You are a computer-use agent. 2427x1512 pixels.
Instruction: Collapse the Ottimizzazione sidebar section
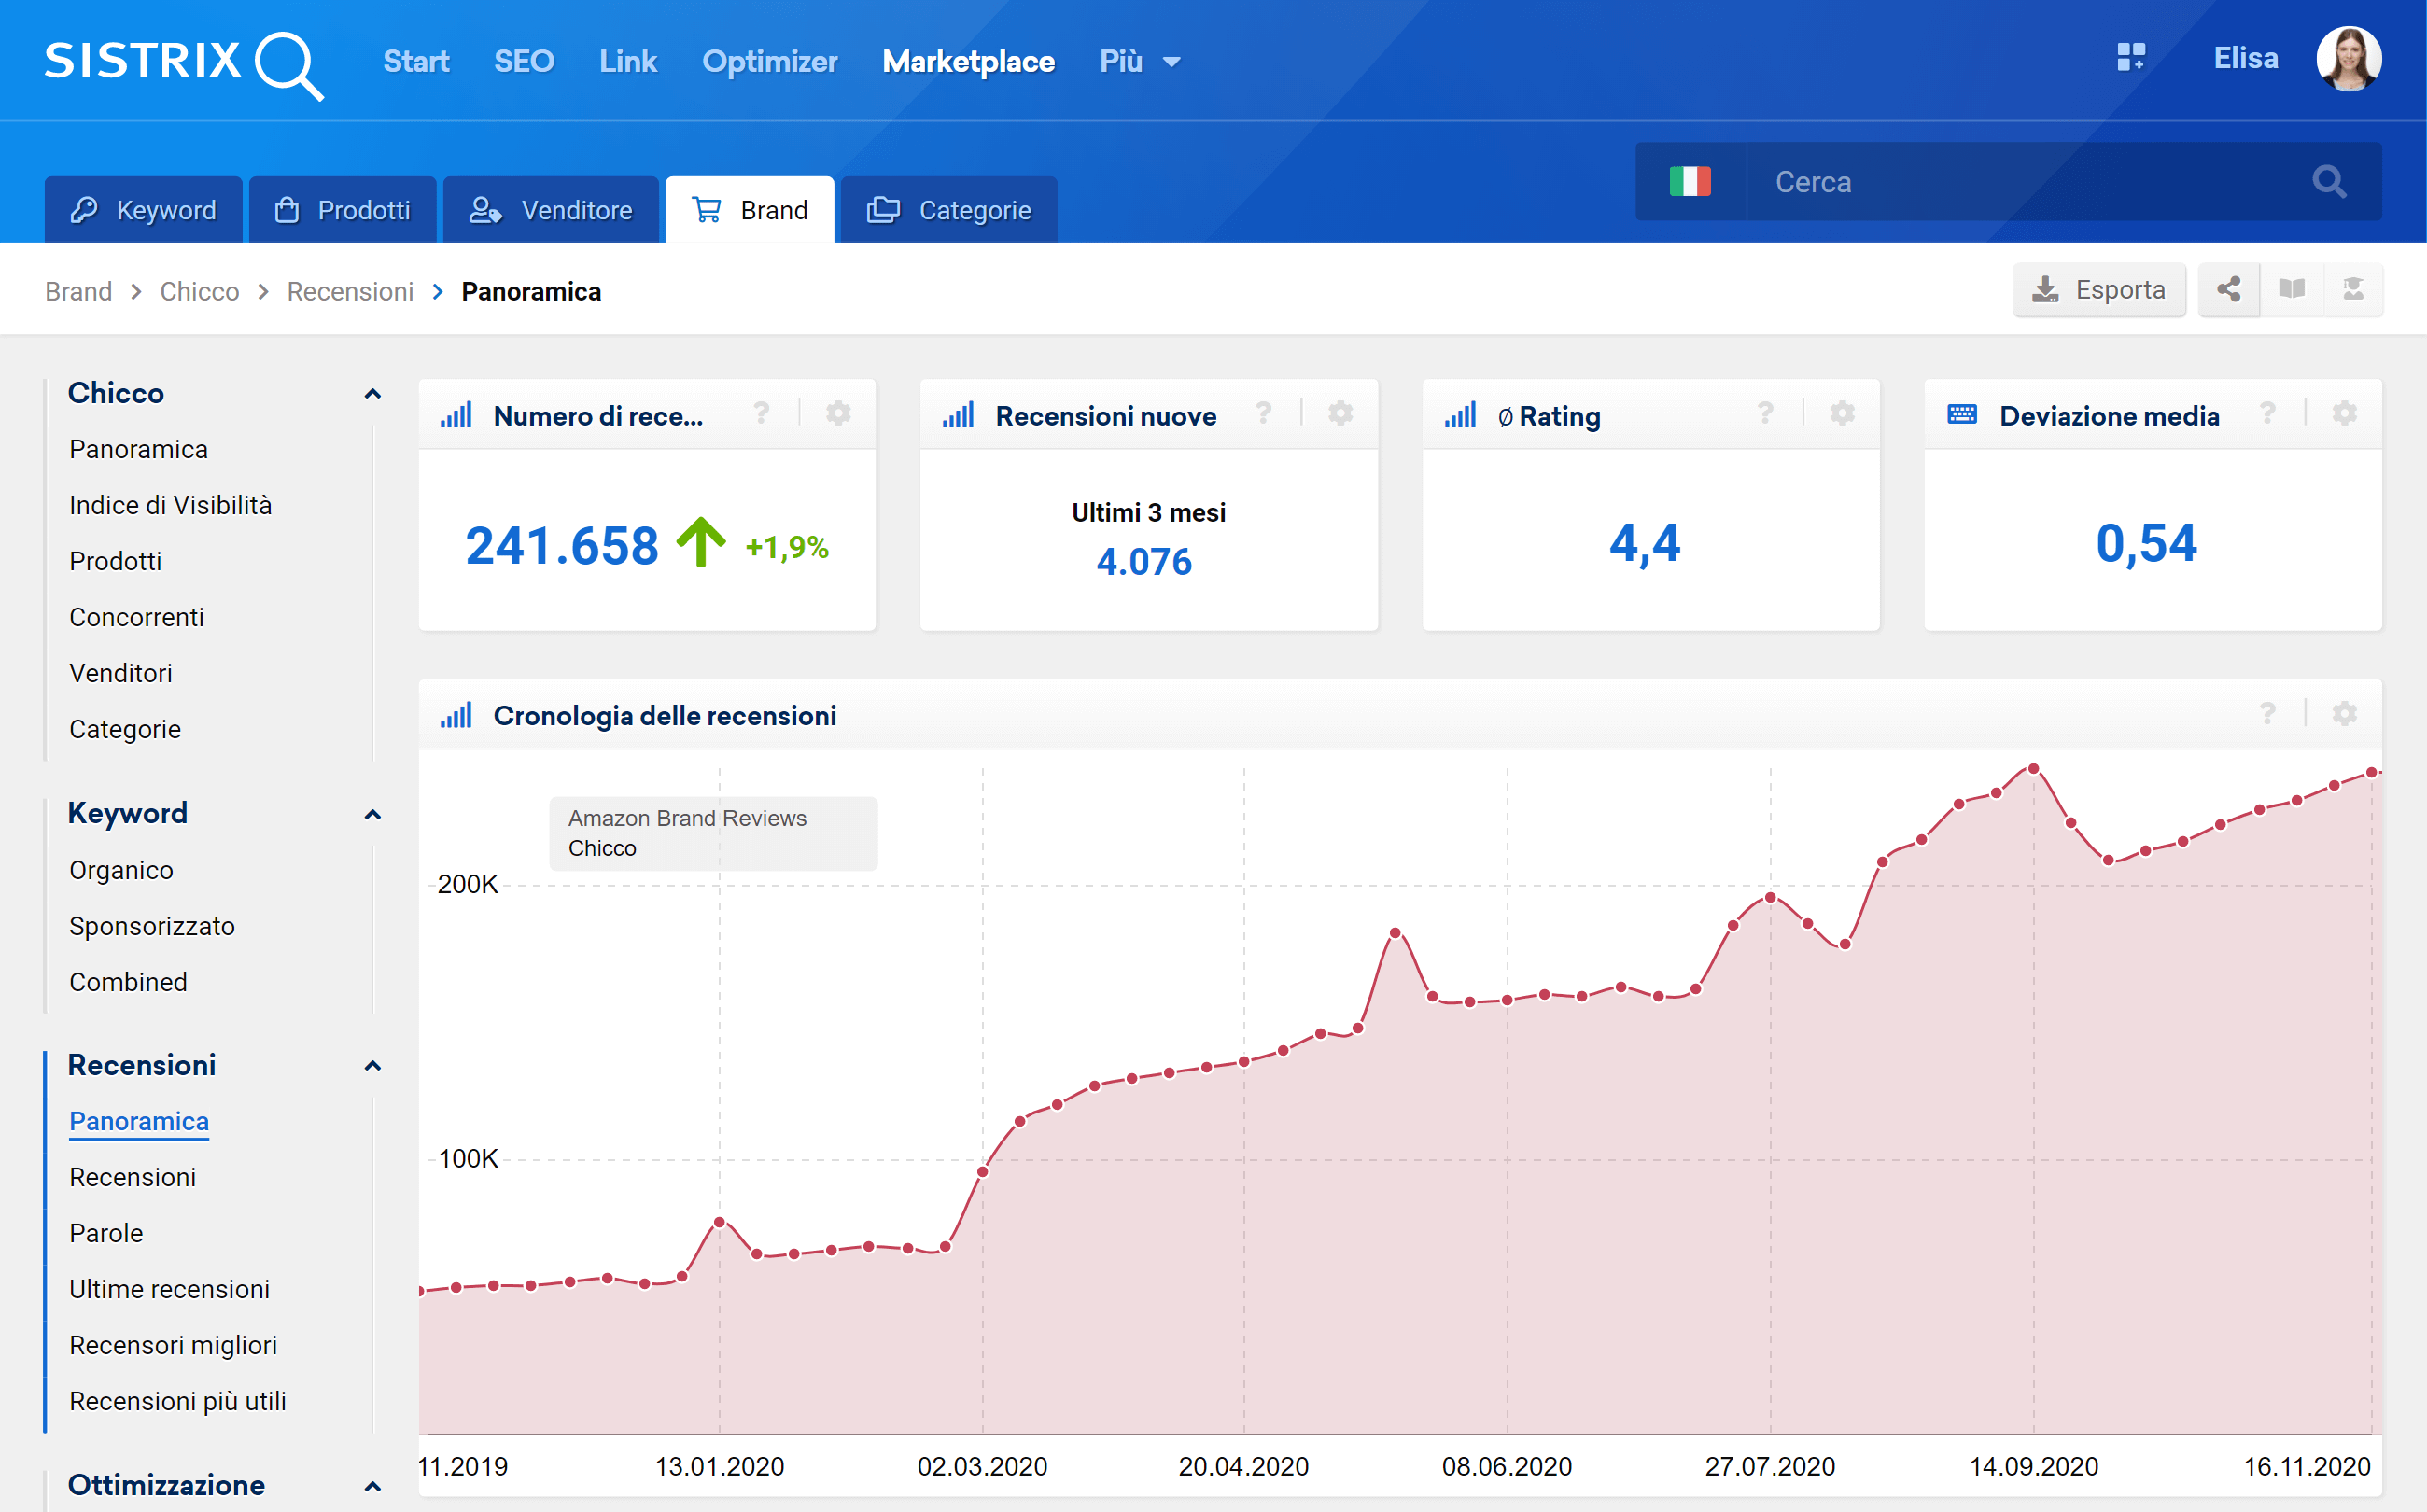pos(372,1487)
